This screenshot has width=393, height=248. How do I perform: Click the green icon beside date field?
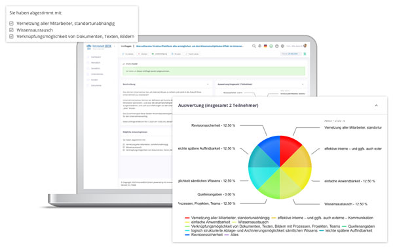click(305, 54)
